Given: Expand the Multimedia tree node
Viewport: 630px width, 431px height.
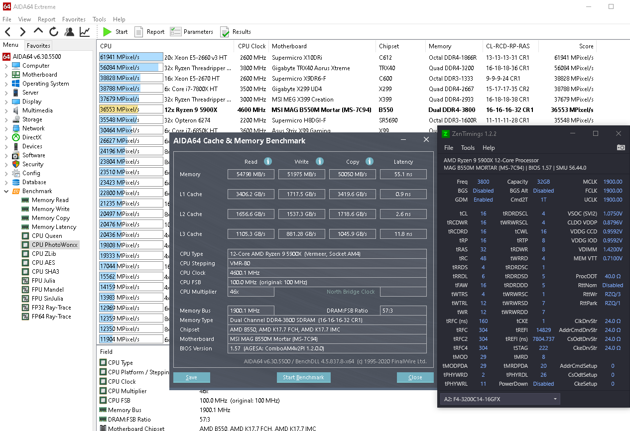Looking at the screenshot, I should pyautogui.click(x=6, y=110).
